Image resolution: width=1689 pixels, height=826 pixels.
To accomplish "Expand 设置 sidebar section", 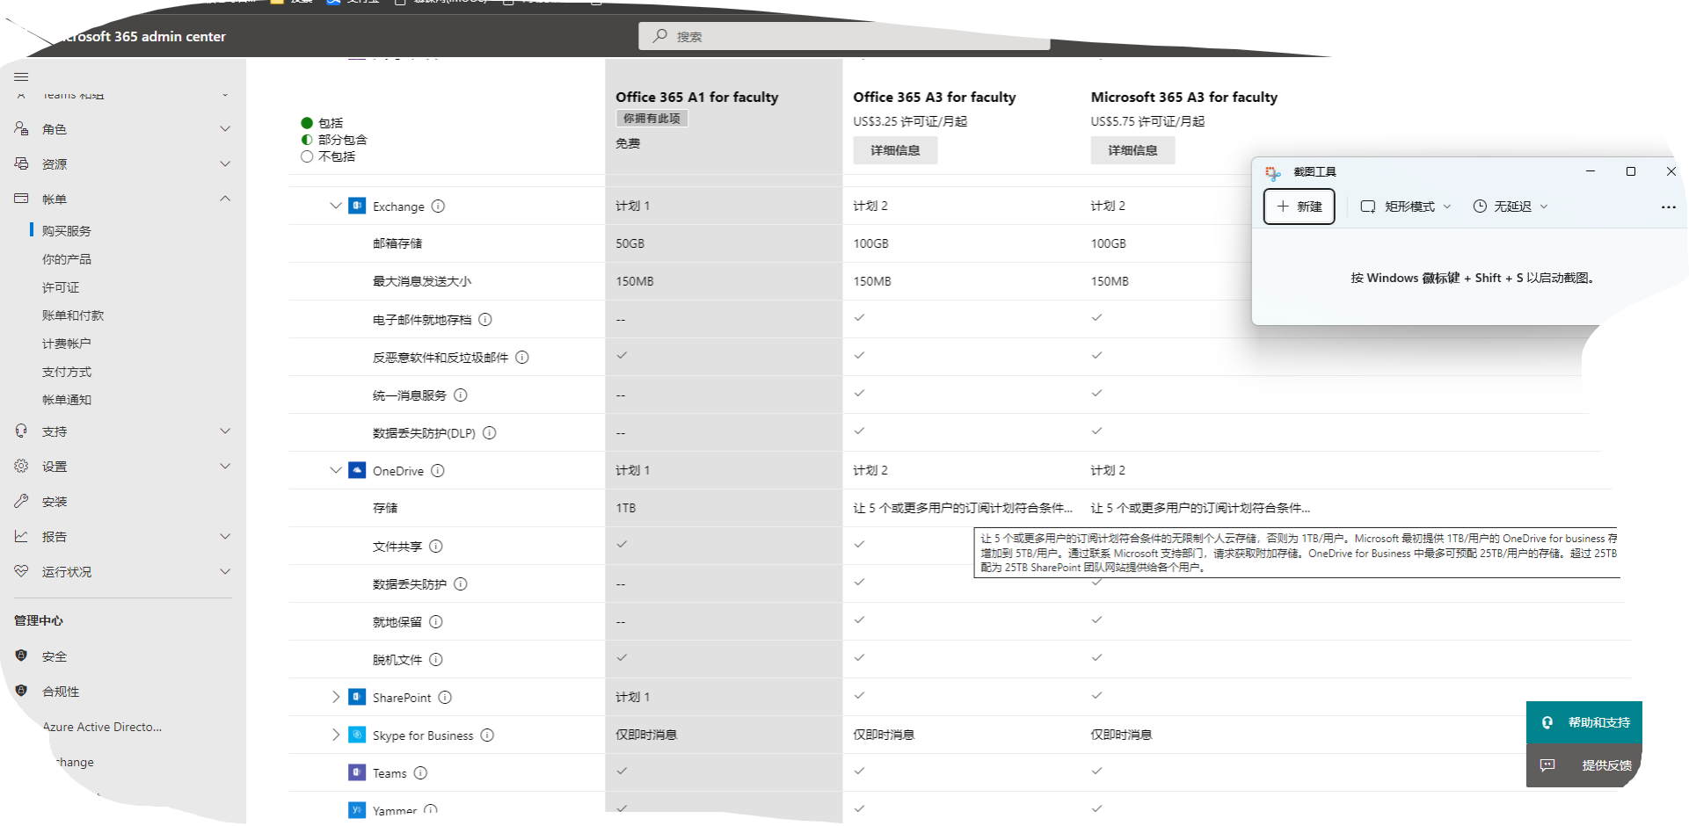I will coord(225,466).
